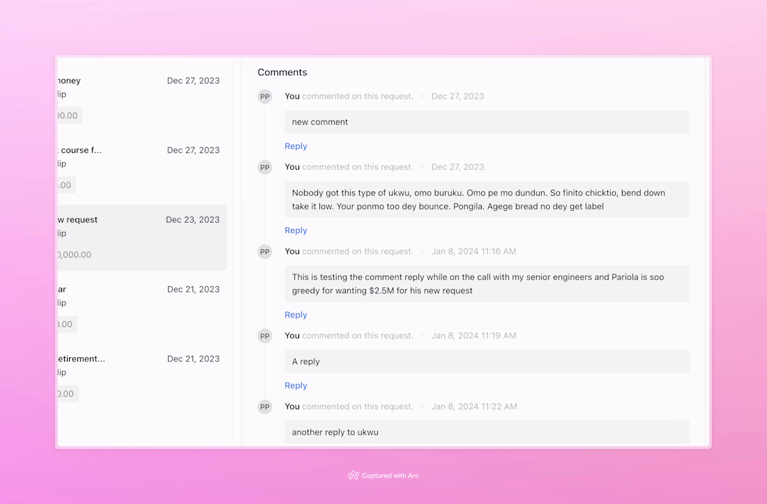
Task: Click Reply under the ukwu omo buruku comment
Action: (x=296, y=230)
